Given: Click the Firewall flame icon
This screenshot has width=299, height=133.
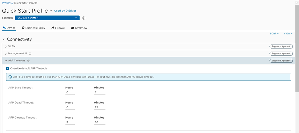Looking at the screenshot, I should 53,28.
